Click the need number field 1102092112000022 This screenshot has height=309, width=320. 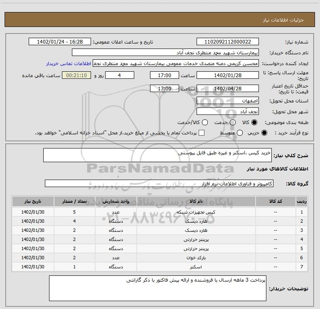(228, 42)
